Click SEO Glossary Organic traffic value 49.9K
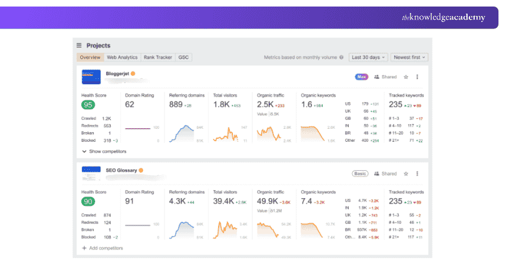The width and height of the screenshot is (505, 267). [x=267, y=201]
